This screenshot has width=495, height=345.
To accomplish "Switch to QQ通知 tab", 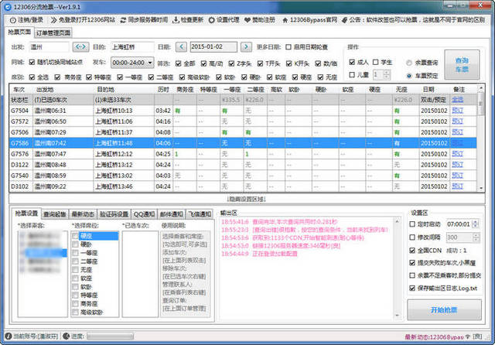I will coord(144,214).
